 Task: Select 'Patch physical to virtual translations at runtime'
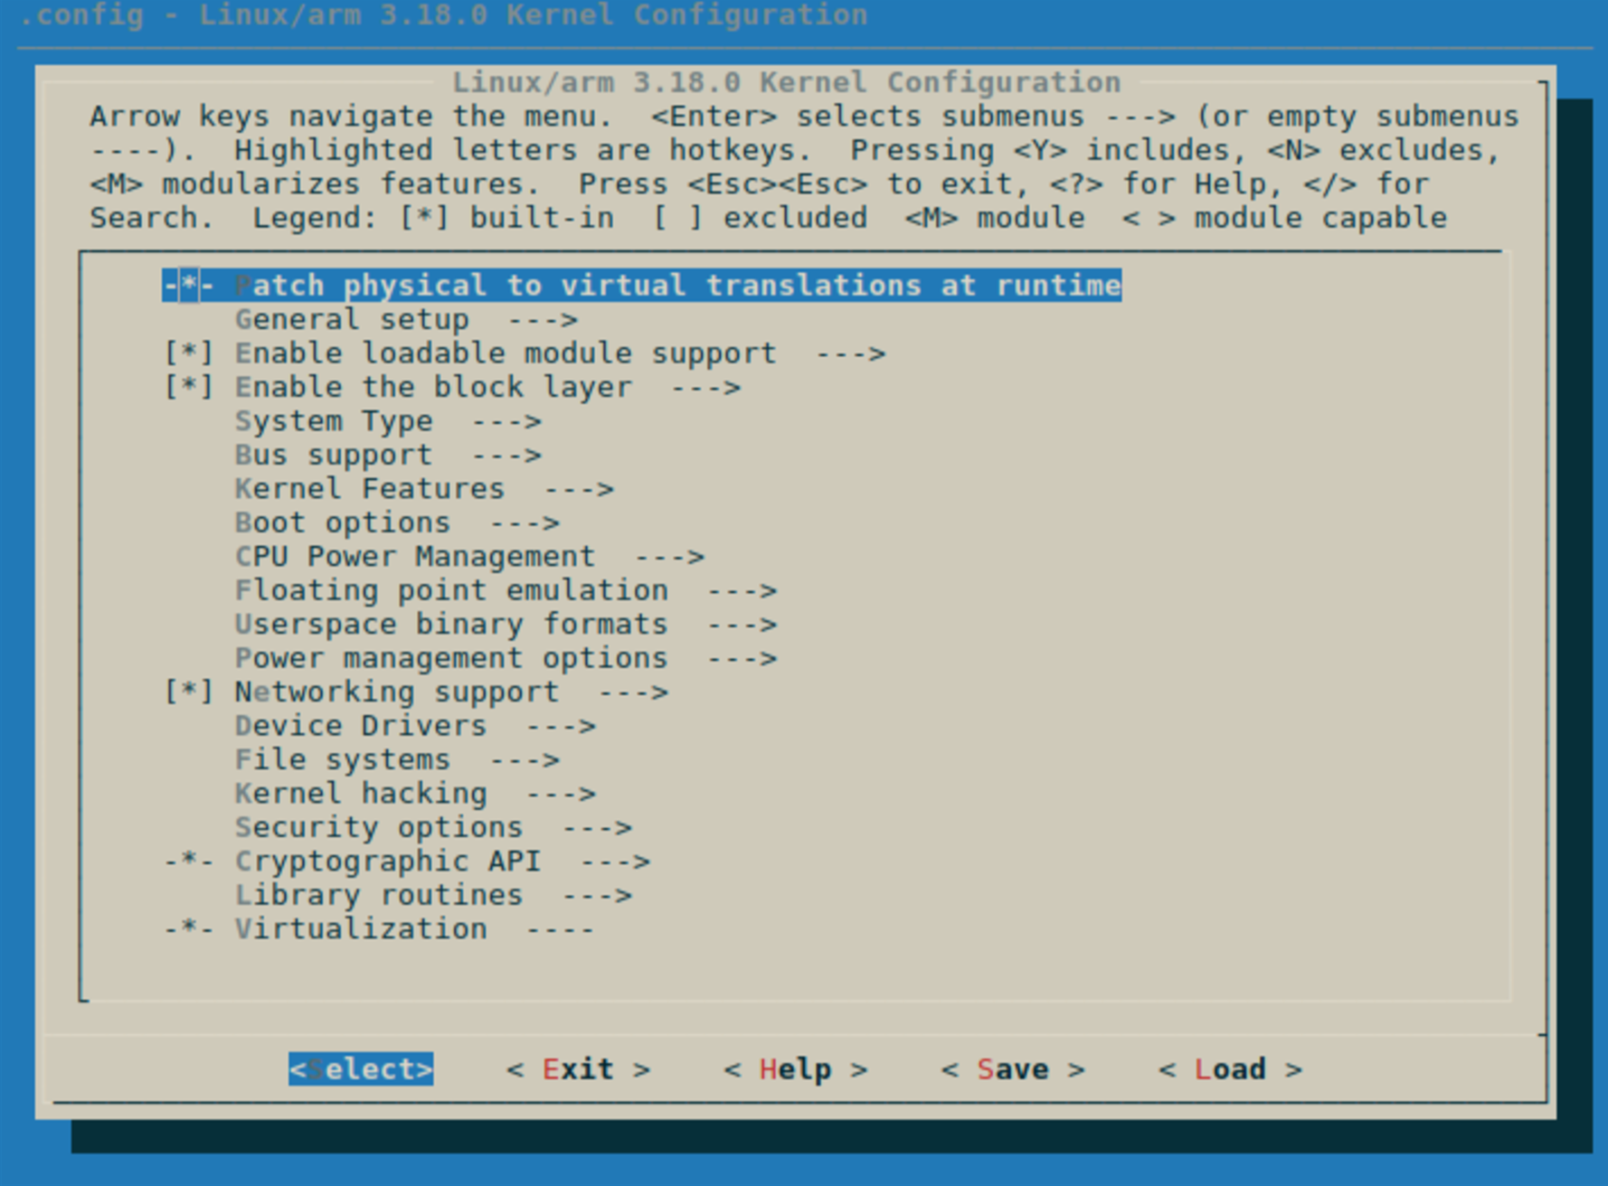[642, 286]
